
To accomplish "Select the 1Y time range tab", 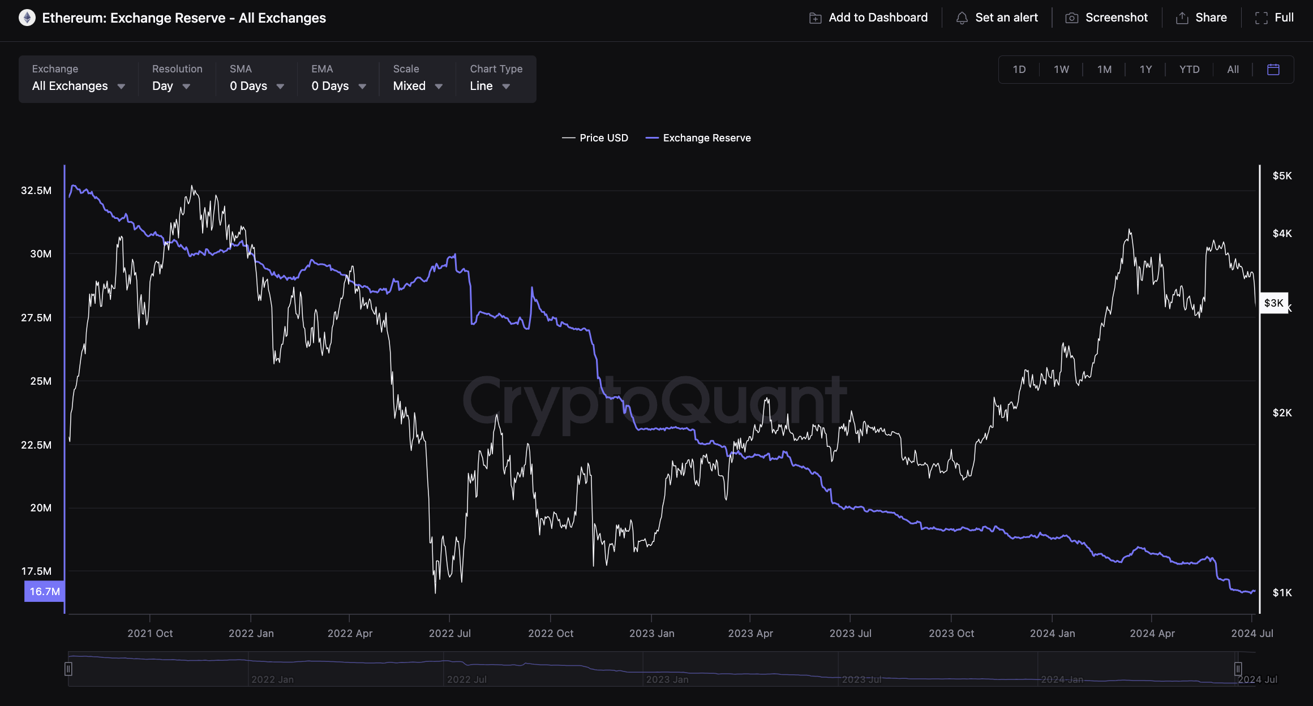I will (x=1145, y=70).
